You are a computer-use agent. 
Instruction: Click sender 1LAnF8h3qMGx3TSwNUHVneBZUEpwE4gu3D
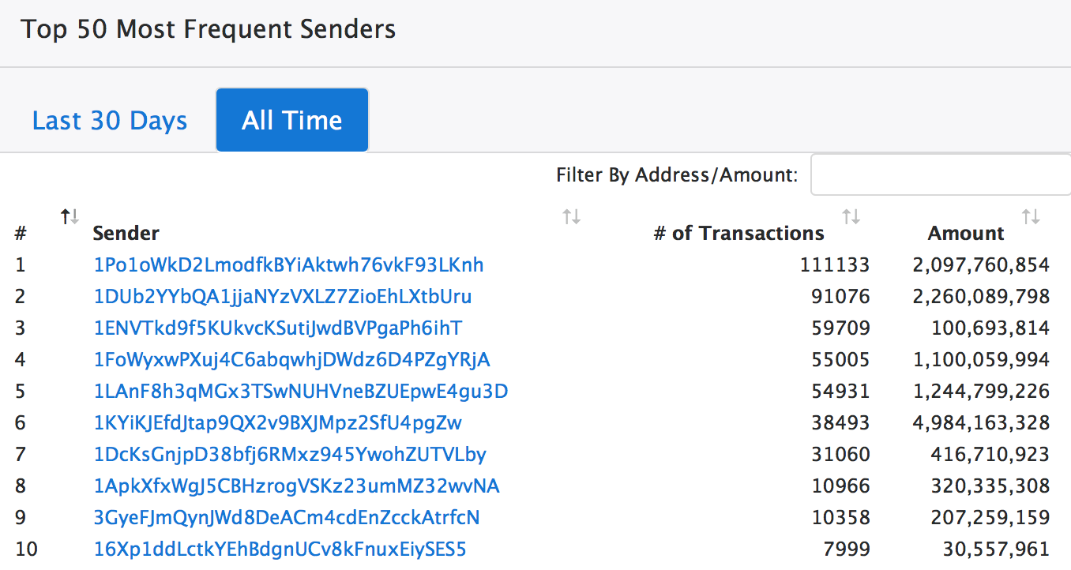300,392
